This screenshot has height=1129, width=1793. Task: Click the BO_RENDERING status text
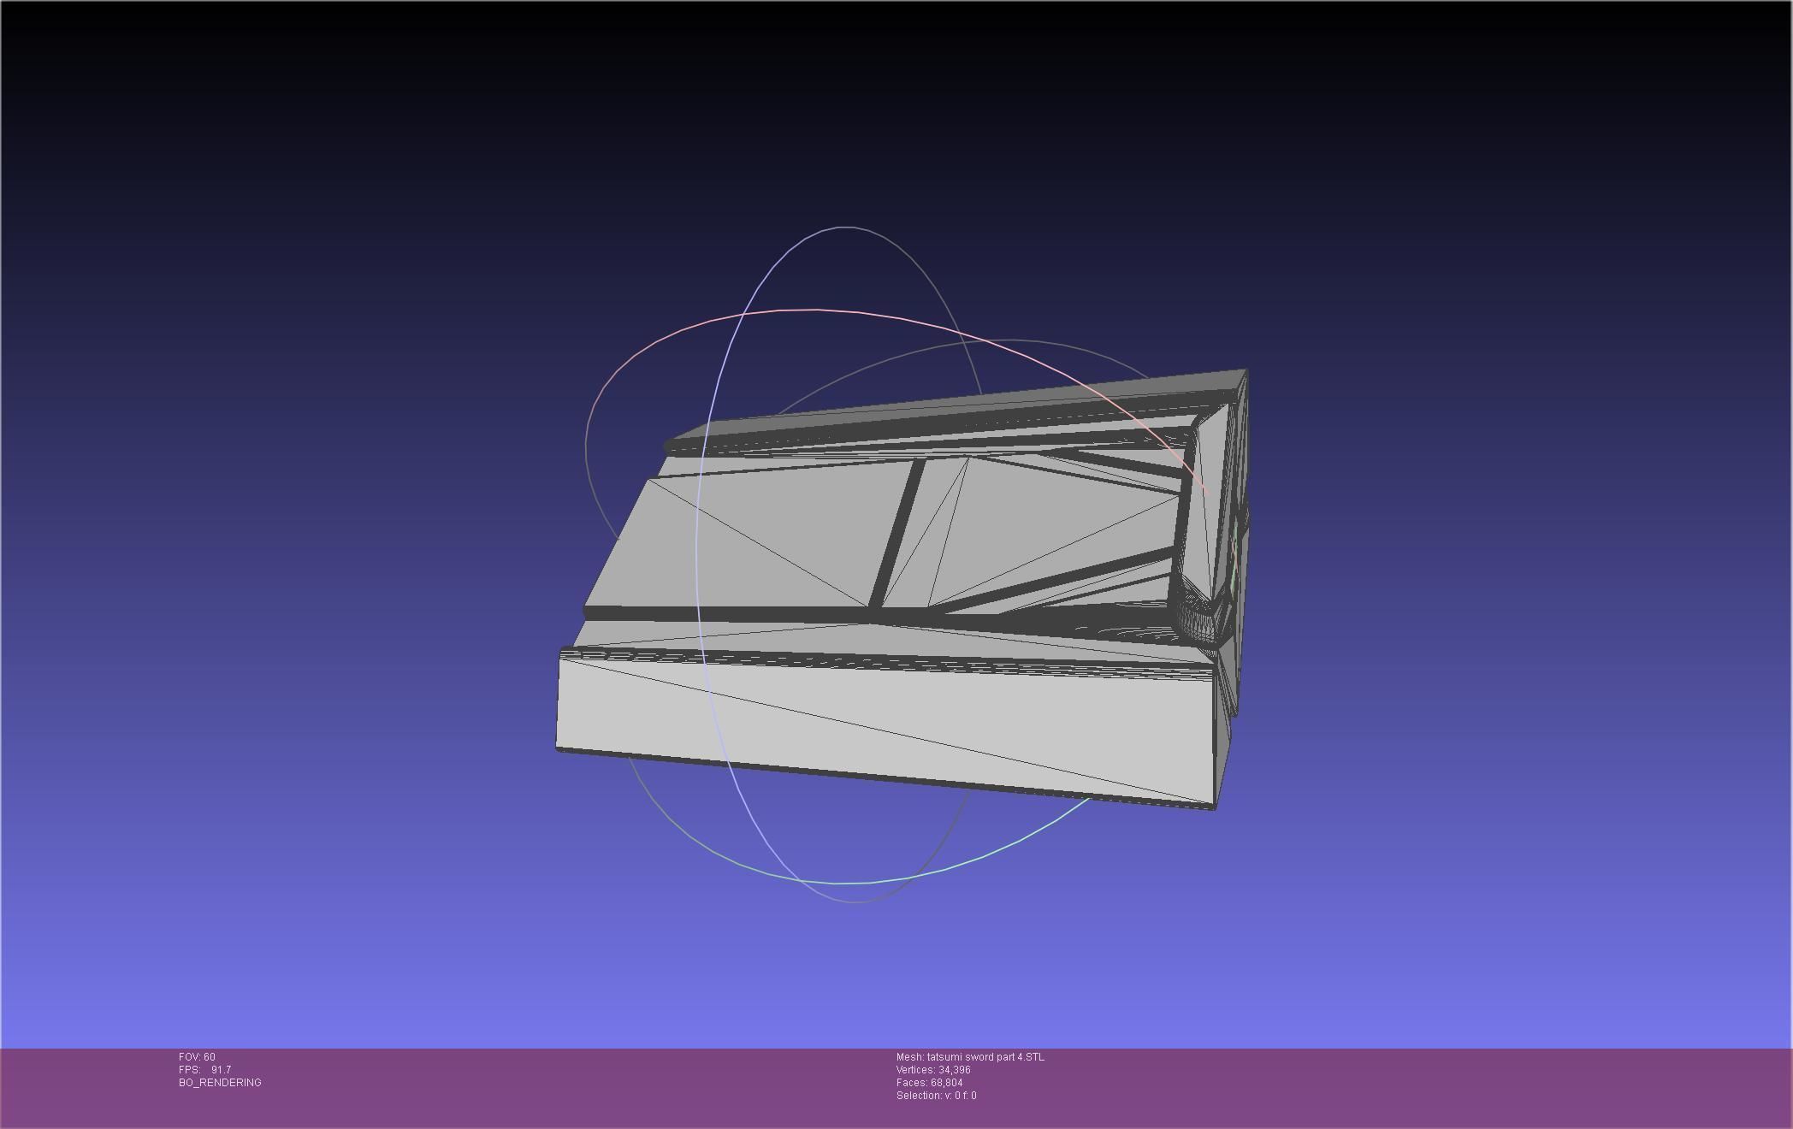[x=220, y=1083]
